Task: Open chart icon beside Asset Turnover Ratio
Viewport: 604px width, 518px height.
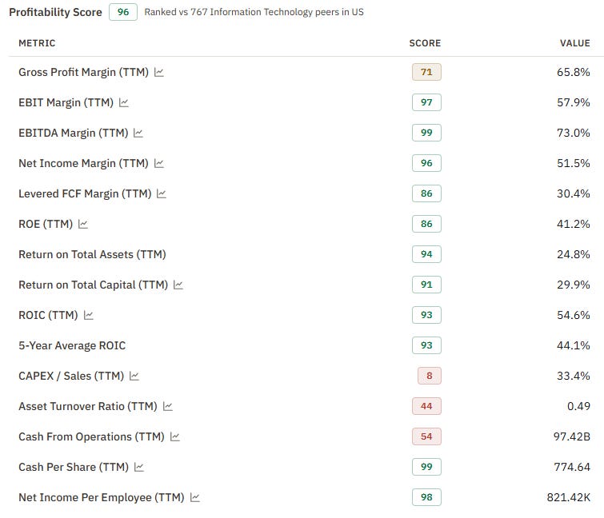Action: (x=167, y=406)
